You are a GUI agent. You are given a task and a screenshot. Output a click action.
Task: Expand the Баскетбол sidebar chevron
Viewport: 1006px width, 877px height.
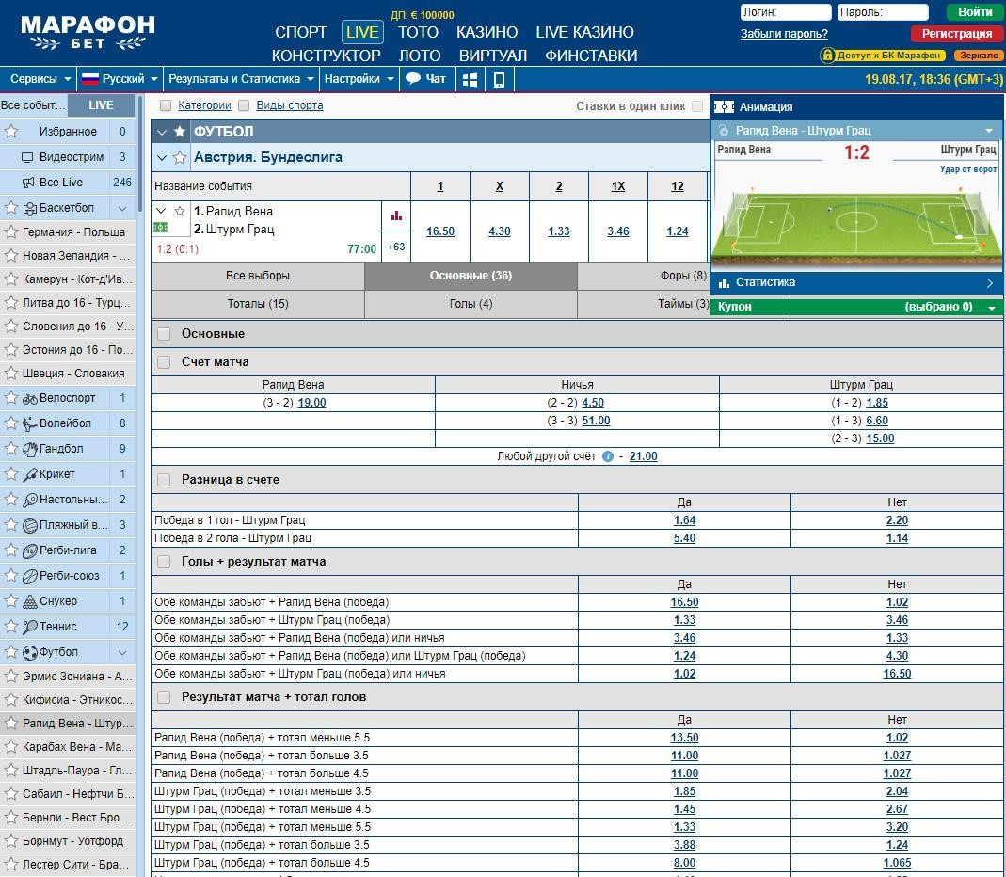(122, 209)
